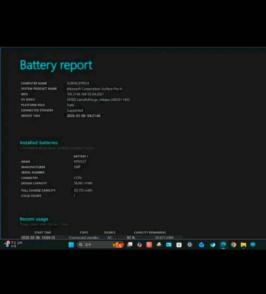Click the Recent usage heading
Viewport: 266px width, 294px height.
coord(34,219)
